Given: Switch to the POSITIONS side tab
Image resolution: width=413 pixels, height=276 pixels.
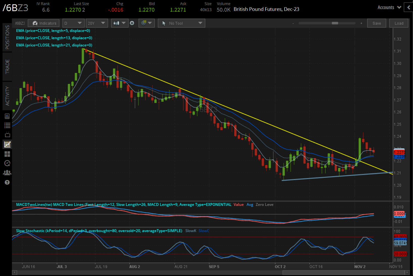Looking at the screenshot, I should 7,37.
